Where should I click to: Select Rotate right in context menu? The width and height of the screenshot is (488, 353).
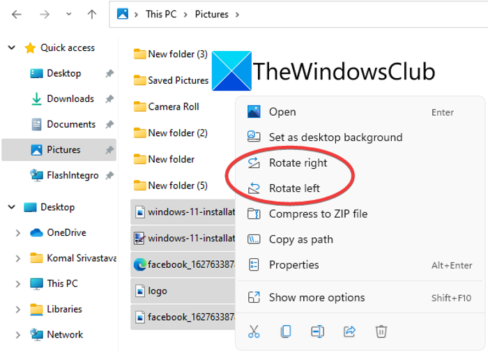click(360, 163)
